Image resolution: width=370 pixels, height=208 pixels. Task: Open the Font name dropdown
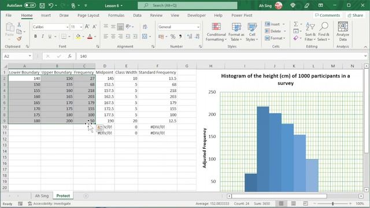coord(67,27)
